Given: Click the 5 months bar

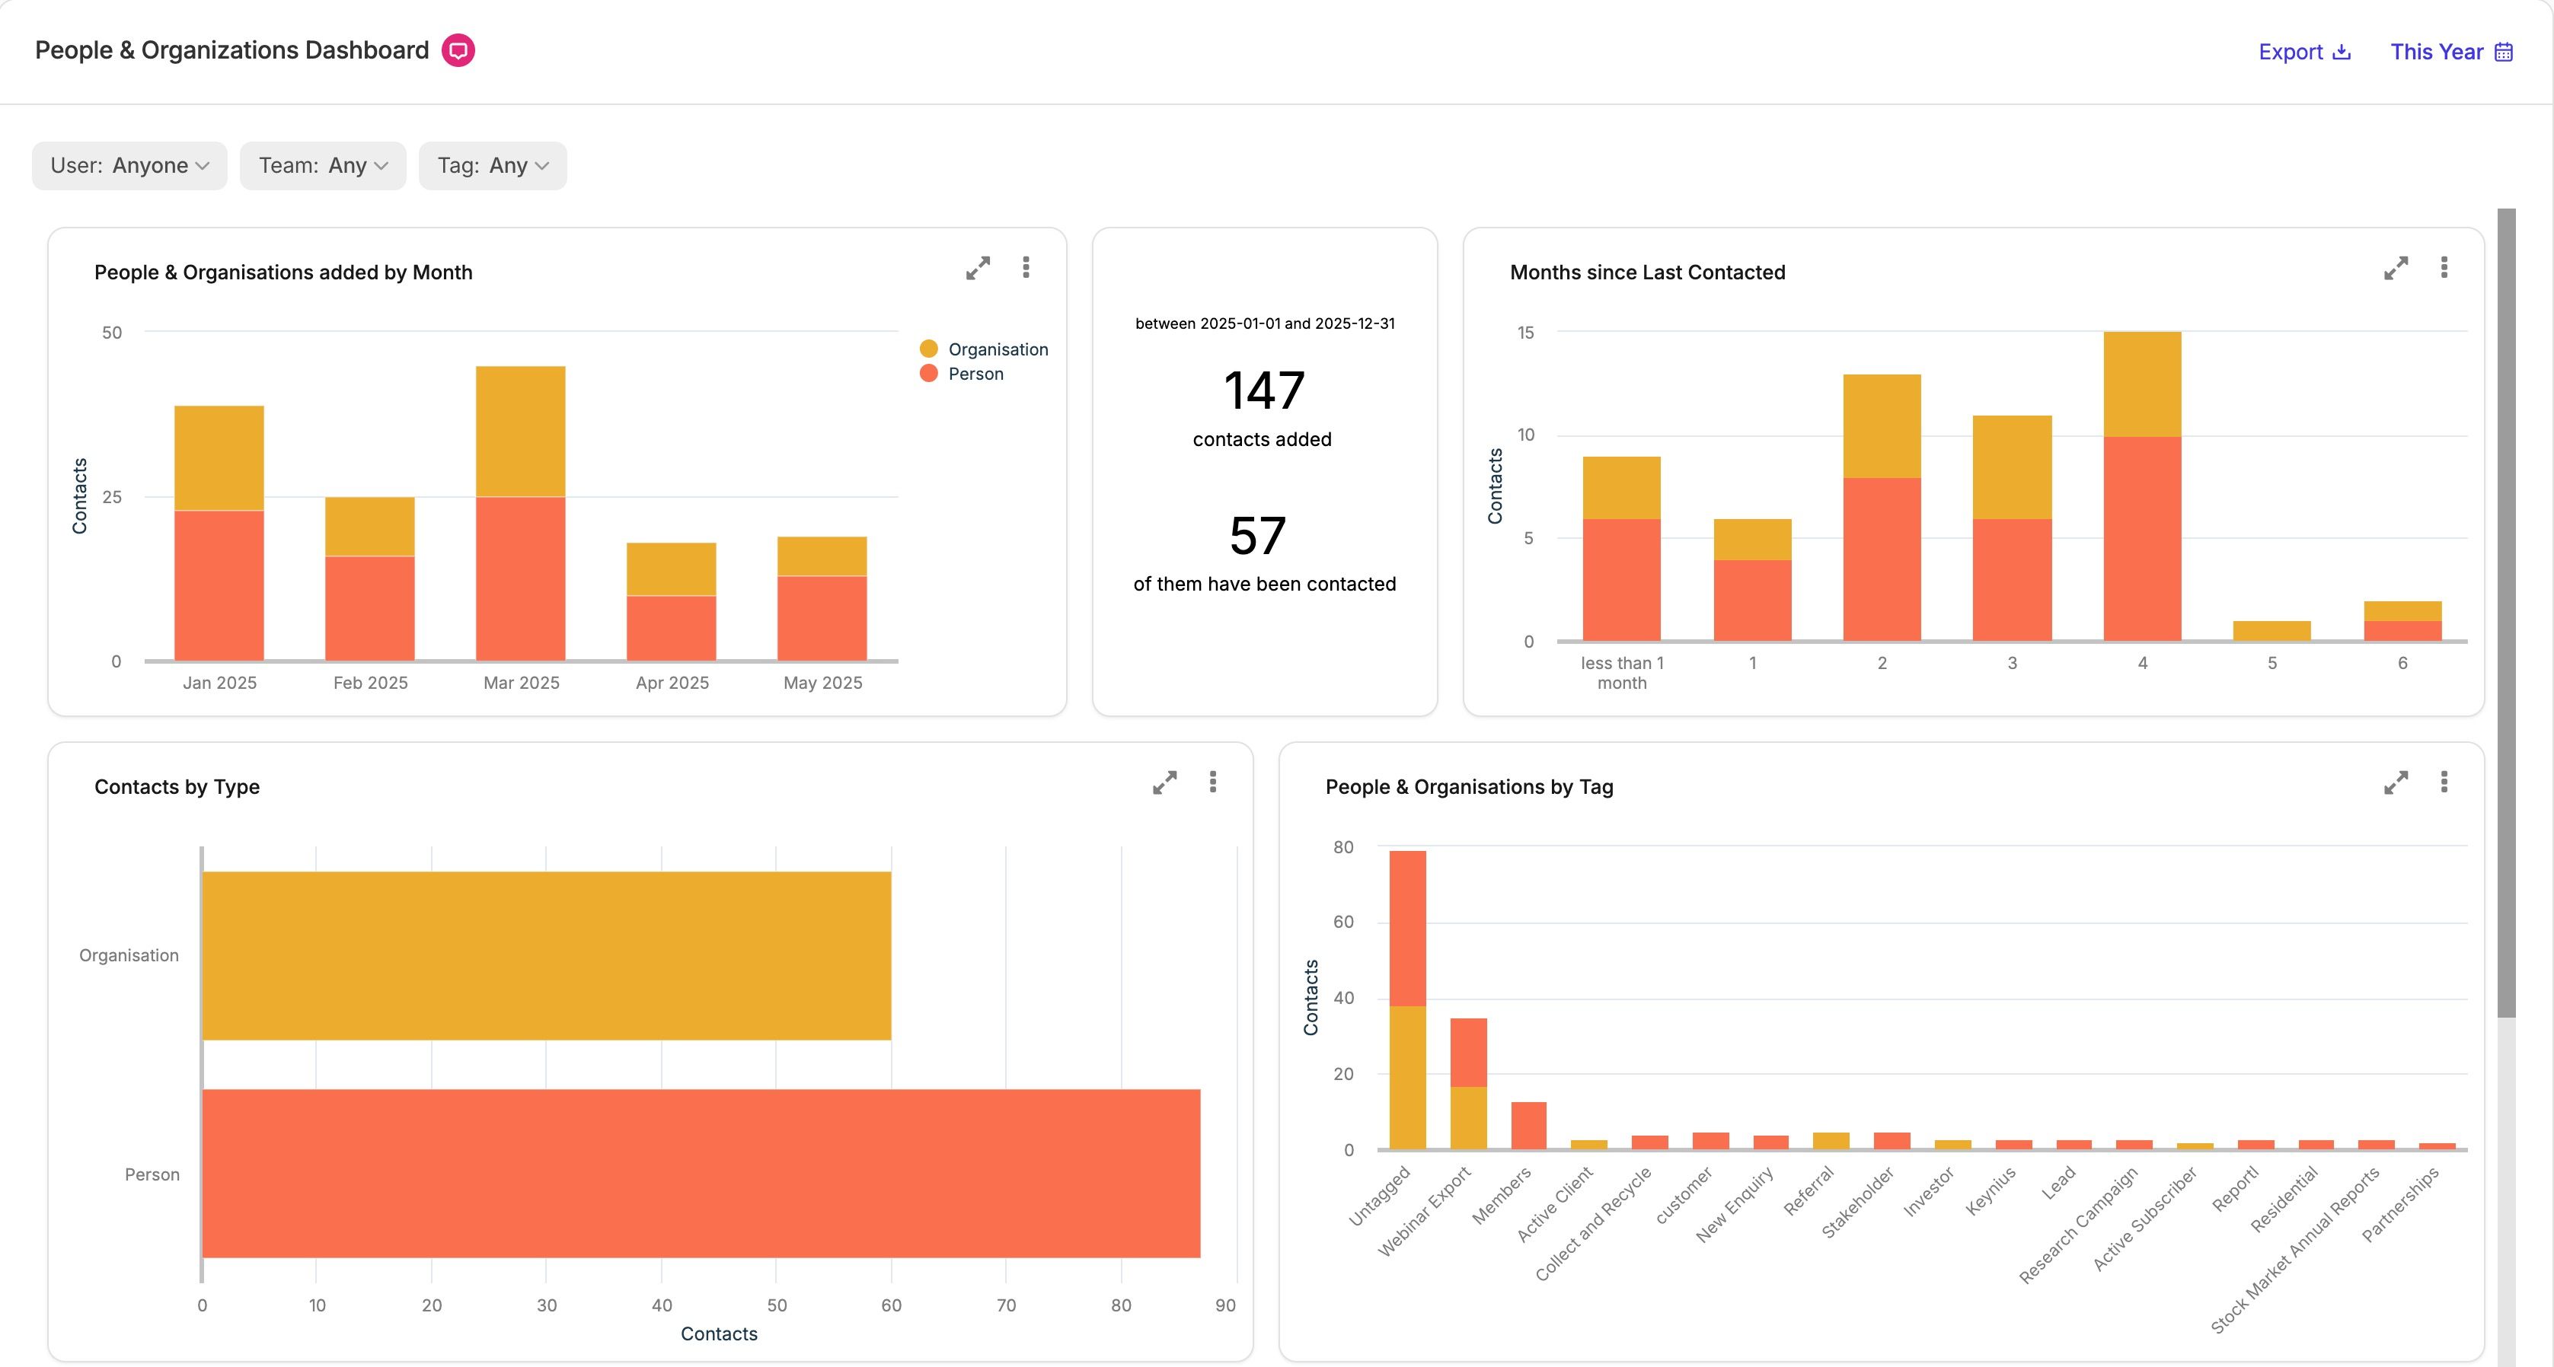Looking at the screenshot, I should [2272, 630].
